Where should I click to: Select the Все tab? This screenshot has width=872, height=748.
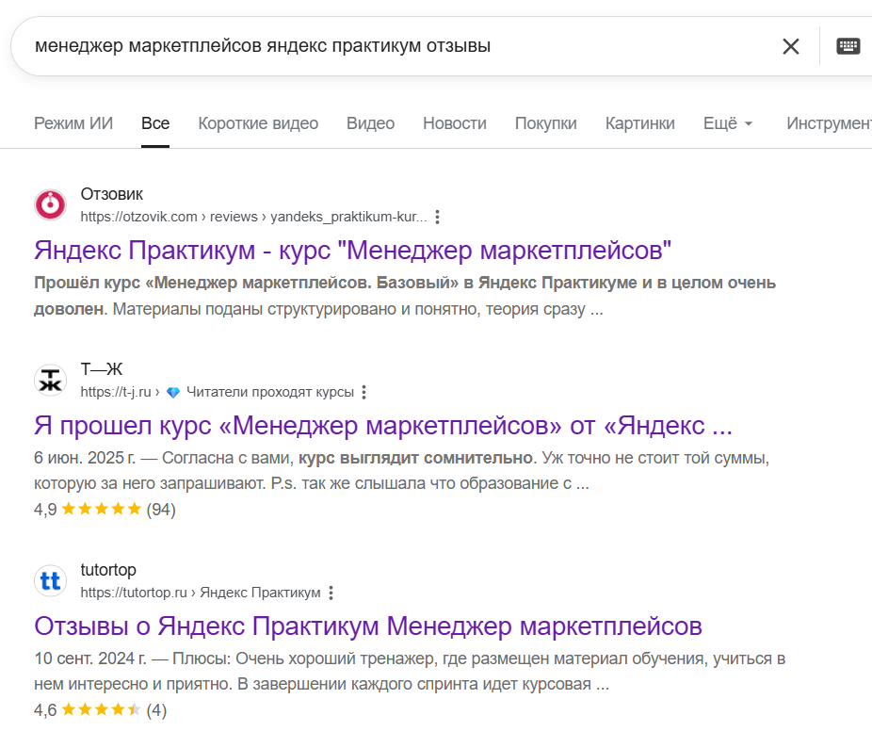[x=155, y=123]
